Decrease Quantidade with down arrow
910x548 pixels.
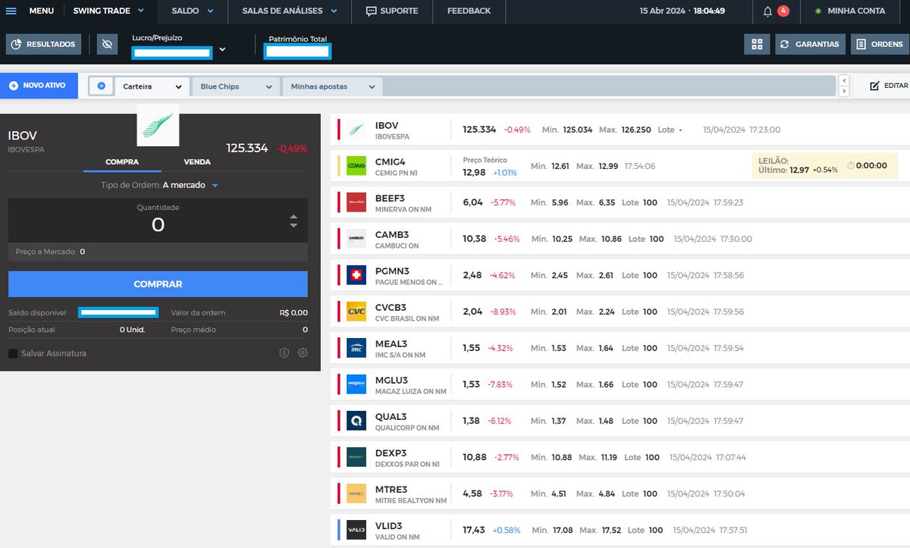(x=294, y=226)
